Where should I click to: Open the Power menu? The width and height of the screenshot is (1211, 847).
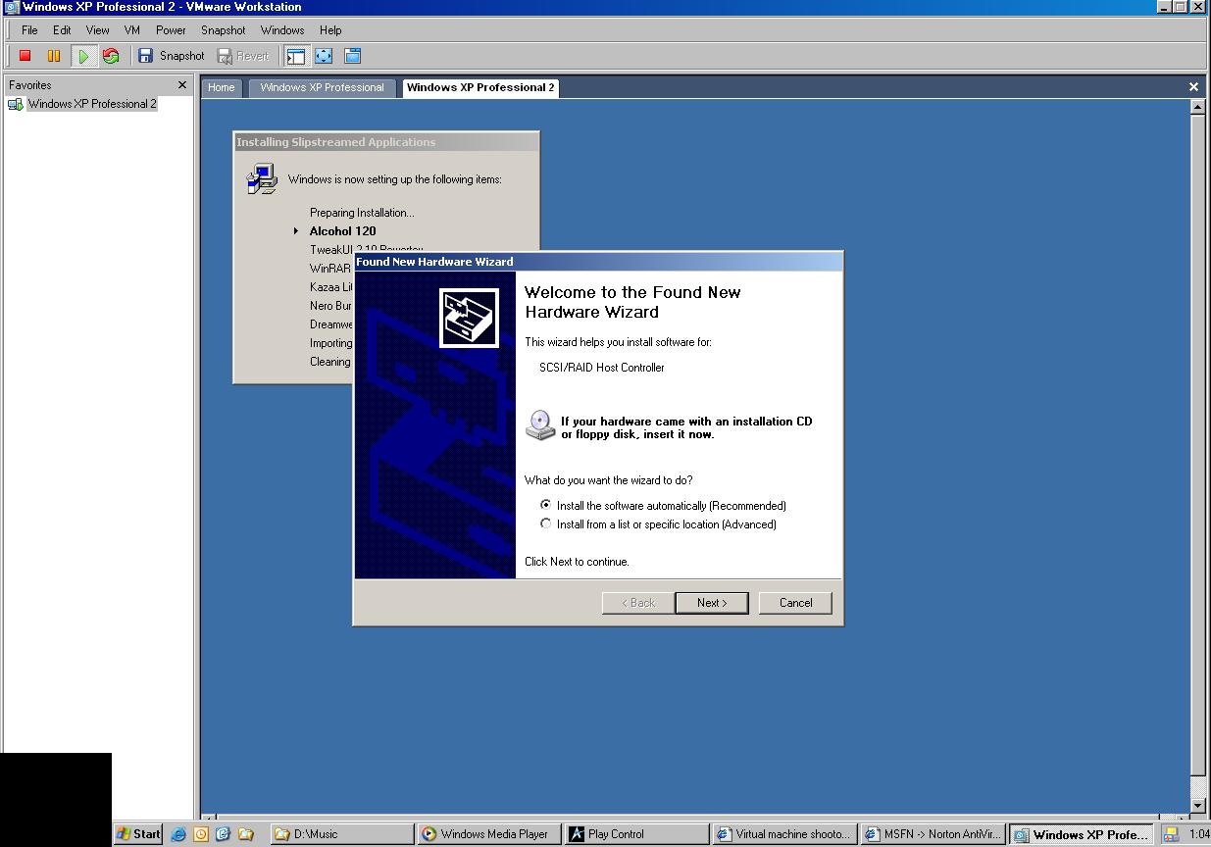tap(171, 30)
